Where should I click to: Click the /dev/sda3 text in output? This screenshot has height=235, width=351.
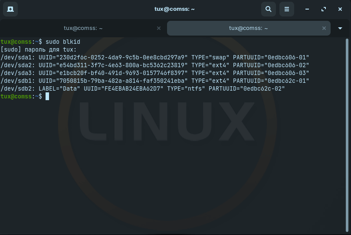(17, 73)
